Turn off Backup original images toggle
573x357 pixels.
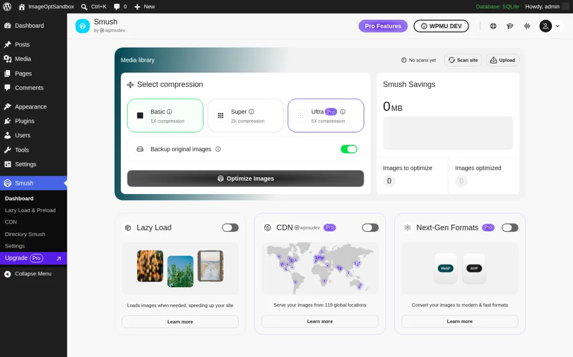(x=349, y=149)
